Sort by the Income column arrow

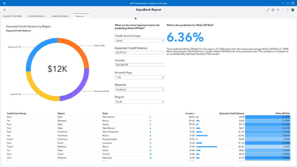point(194,113)
